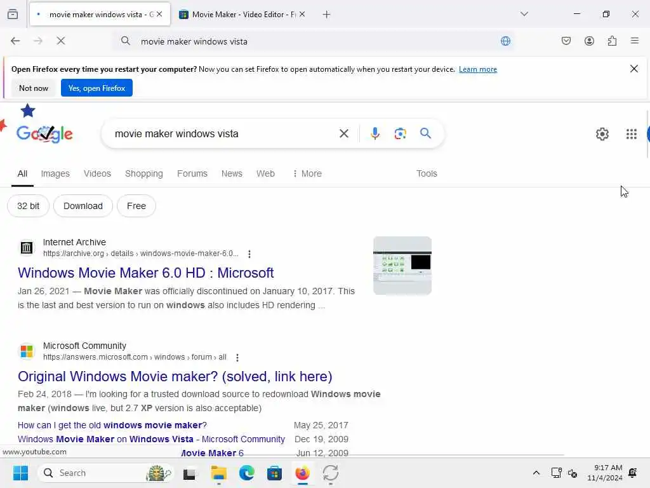650x488 pixels.
Task: Open the Firefox account icon
Action: click(x=589, y=41)
